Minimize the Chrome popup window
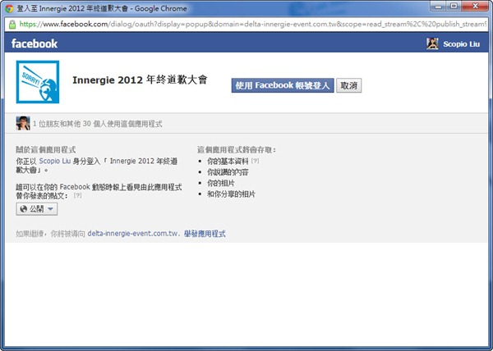 pyautogui.click(x=439, y=6)
